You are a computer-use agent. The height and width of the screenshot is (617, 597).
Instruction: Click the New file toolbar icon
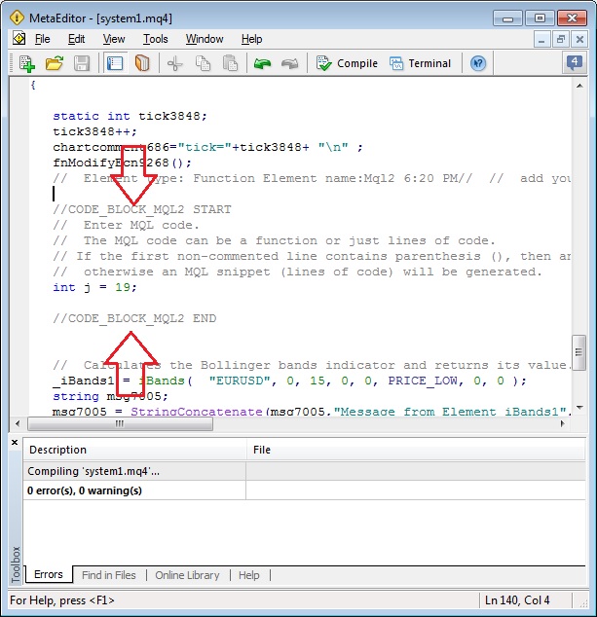pyautogui.click(x=26, y=63)
